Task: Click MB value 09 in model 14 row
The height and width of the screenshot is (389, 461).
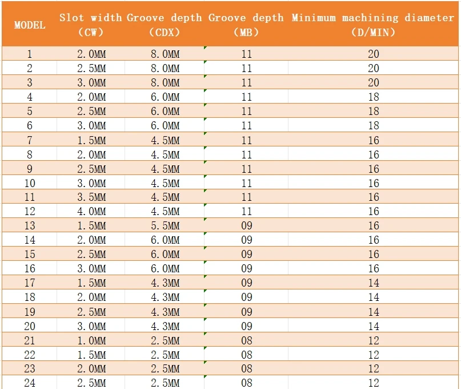Action: pos(247,240)
